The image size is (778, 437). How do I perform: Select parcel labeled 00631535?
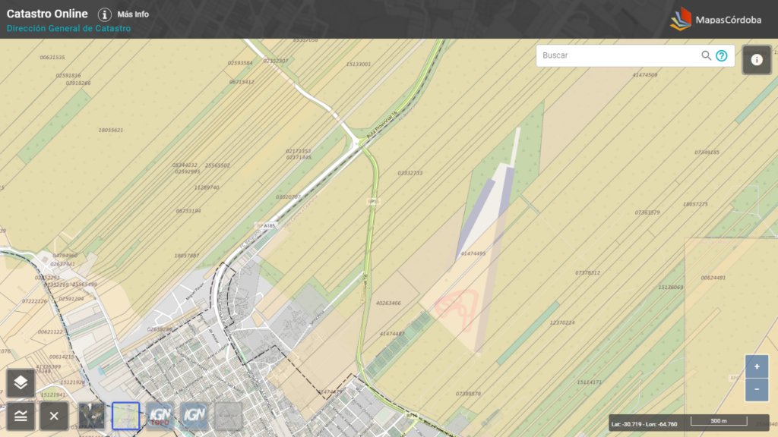[52, 58]
